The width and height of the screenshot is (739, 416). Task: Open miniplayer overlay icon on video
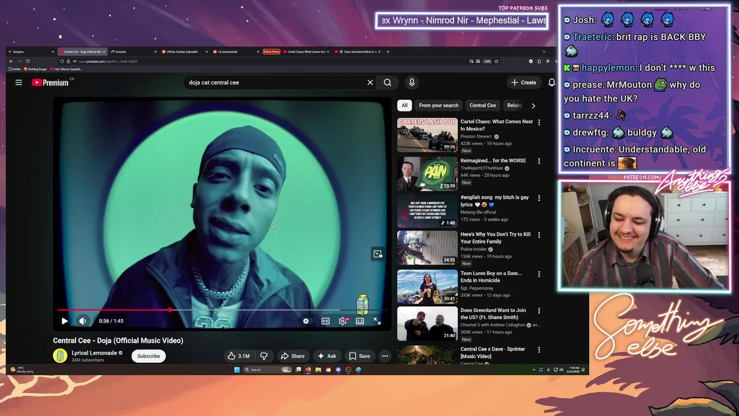(378, 254)
